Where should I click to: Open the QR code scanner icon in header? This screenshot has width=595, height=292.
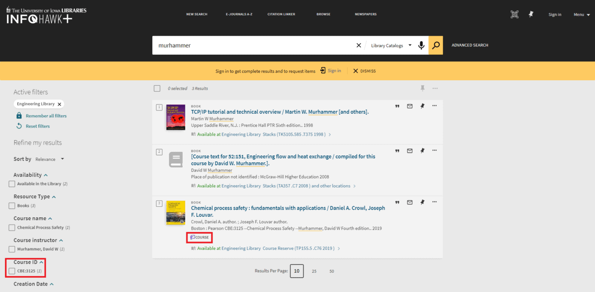[x=515, y=14]
